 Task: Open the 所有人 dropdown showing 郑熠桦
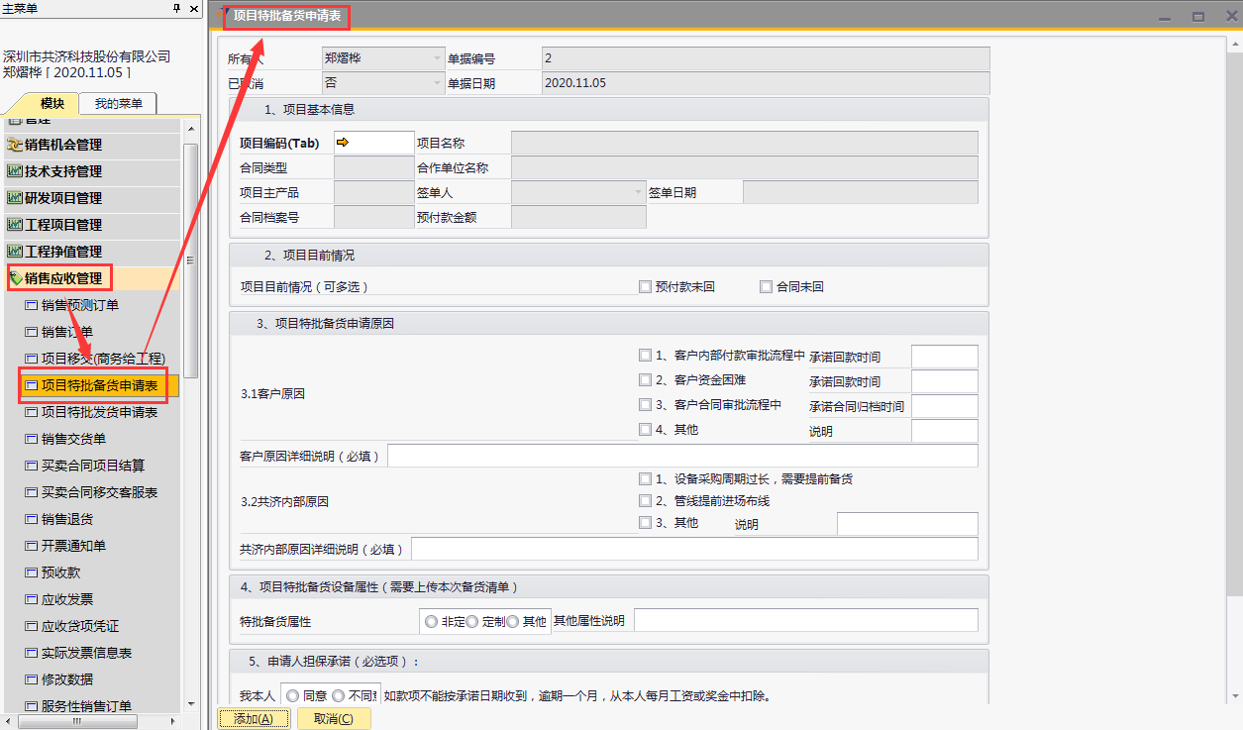(x=438, y=58)
